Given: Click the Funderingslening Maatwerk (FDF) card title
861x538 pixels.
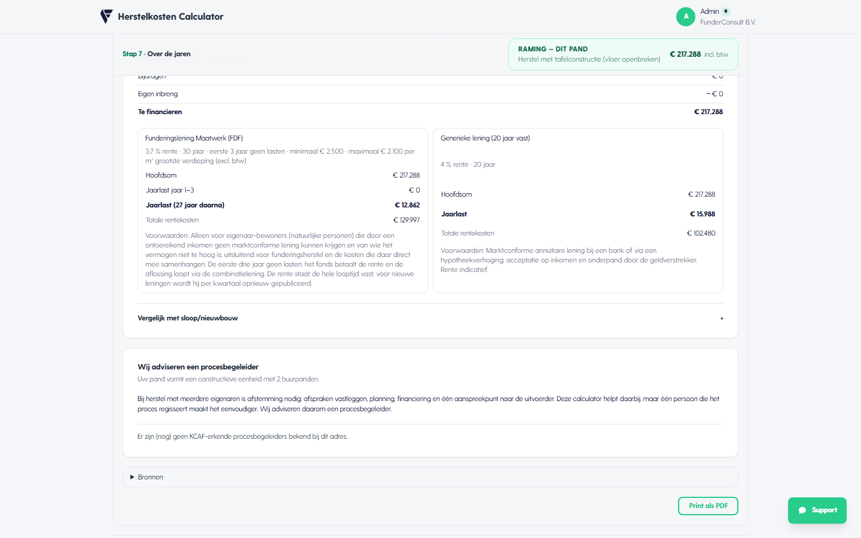Looking at the screenshot, I should tap(194, 138).
